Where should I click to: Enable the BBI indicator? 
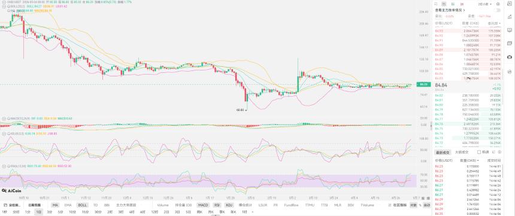(x=107, y=205)
